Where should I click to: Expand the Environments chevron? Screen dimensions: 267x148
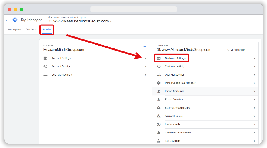pyautogui.click(x=254, y=124)
